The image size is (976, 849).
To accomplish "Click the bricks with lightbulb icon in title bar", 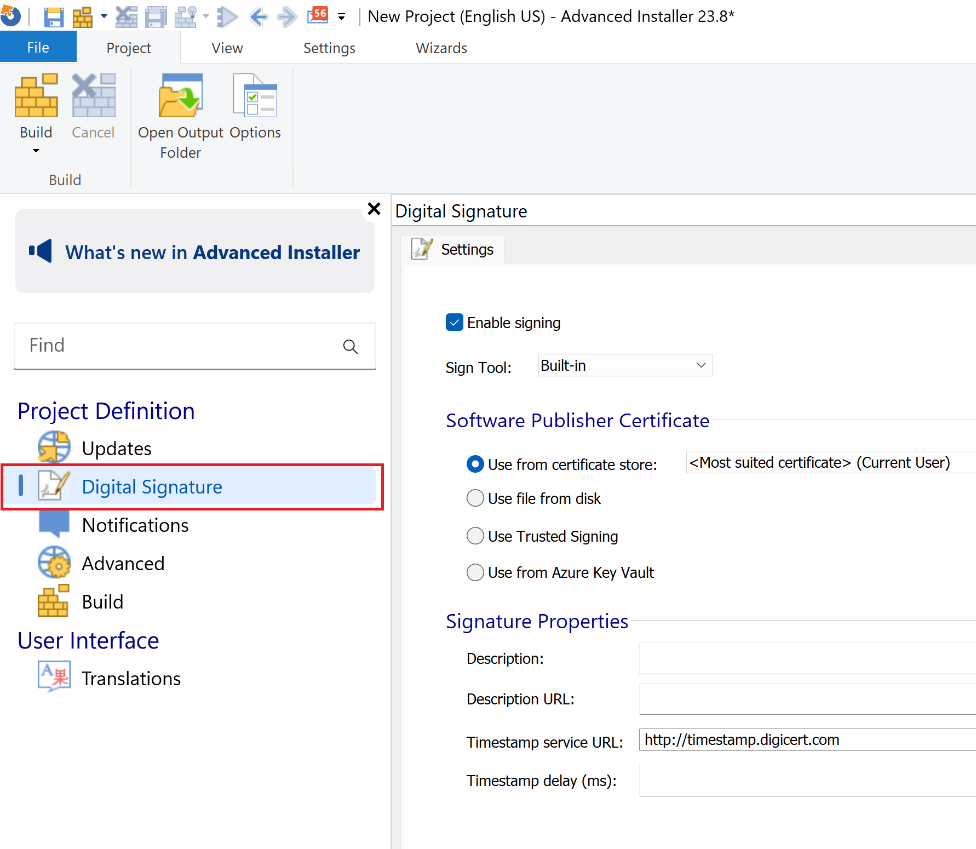I will (186, 16).
